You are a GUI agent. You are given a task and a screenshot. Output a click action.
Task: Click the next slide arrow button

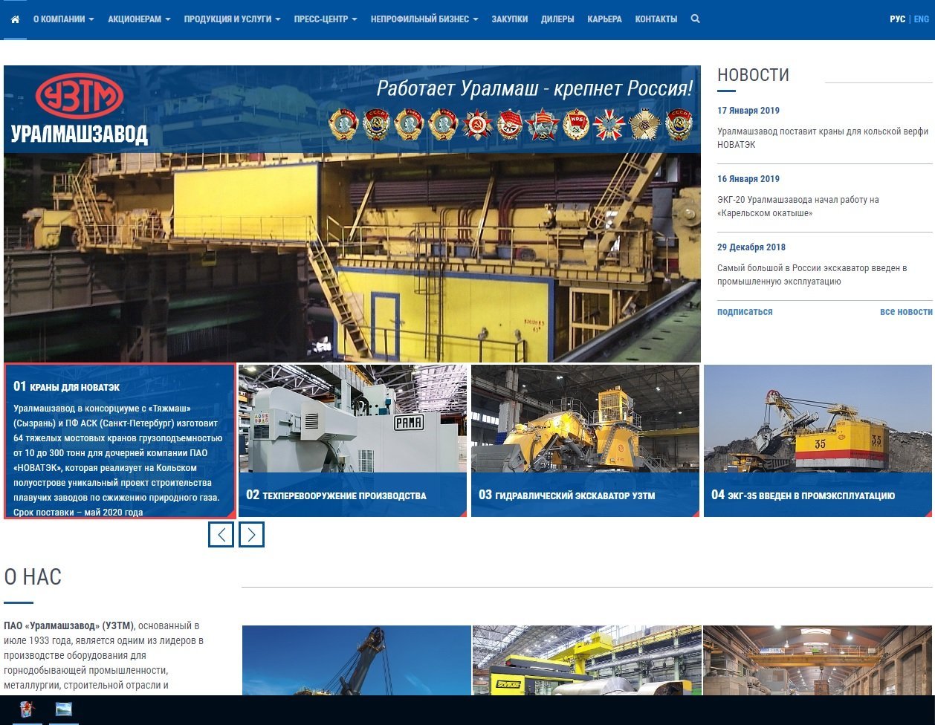pyautogui.click(x=251, y=534)
